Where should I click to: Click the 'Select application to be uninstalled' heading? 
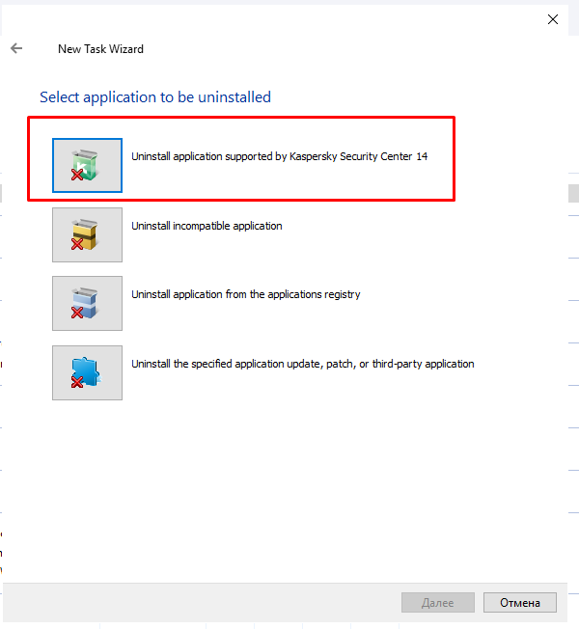(x=155, y=97)
